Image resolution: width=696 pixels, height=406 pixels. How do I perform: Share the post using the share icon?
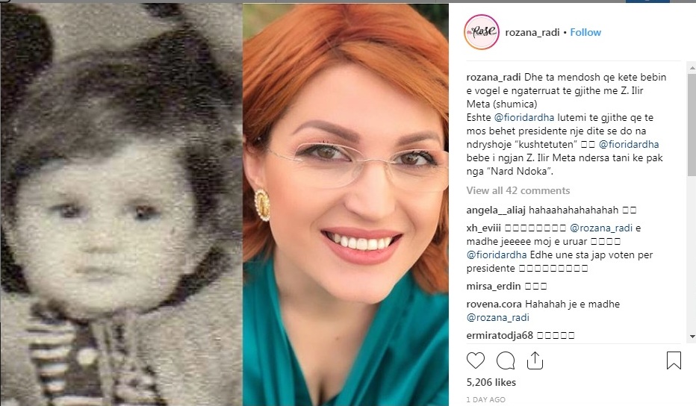tap(535, 360)
